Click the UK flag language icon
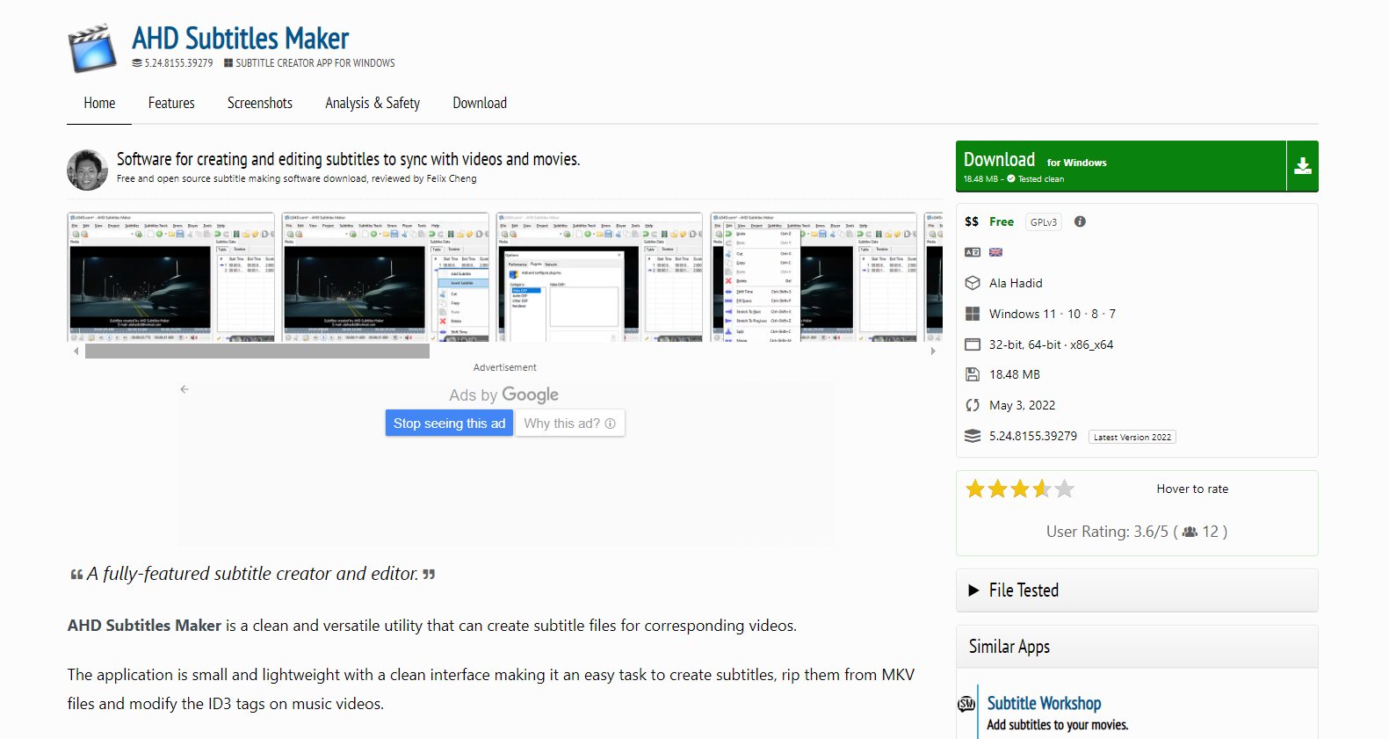The height and width of the screenshot is (739, 1389). tap(995, 252)
